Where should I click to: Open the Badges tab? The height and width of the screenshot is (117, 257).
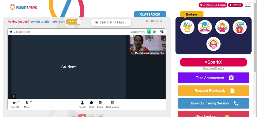click(192, 14)
